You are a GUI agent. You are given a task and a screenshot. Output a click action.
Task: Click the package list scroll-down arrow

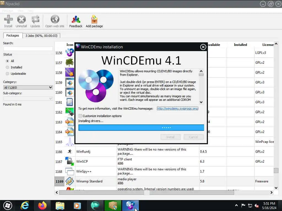pos(276,188)
